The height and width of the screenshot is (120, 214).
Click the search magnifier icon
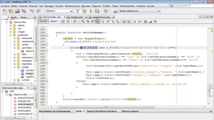[x=172, y=6]
